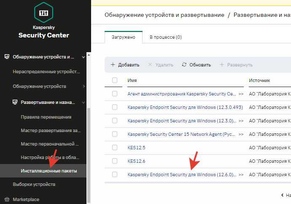This screenshot has height=204, width=291.
Task: Sort by the Имя column header
Action: (132, 80)
